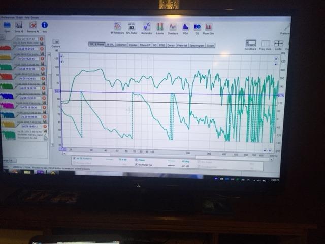Select the Jul 28 19:46:05 measurement name
325x244 pixels.
[x=31, y=117]
